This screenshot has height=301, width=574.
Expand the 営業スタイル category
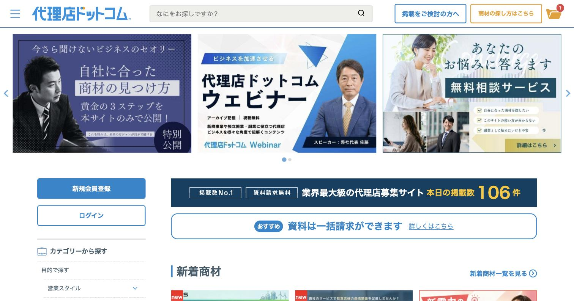(x=95, y=288)
